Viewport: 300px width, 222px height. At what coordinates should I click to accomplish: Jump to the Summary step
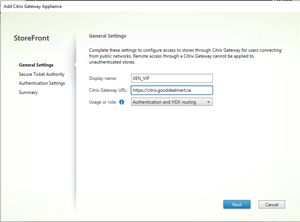pyautogui.click(x=28, y=92)
